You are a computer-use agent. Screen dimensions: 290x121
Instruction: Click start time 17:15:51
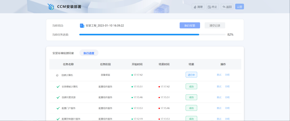[138, 87]
